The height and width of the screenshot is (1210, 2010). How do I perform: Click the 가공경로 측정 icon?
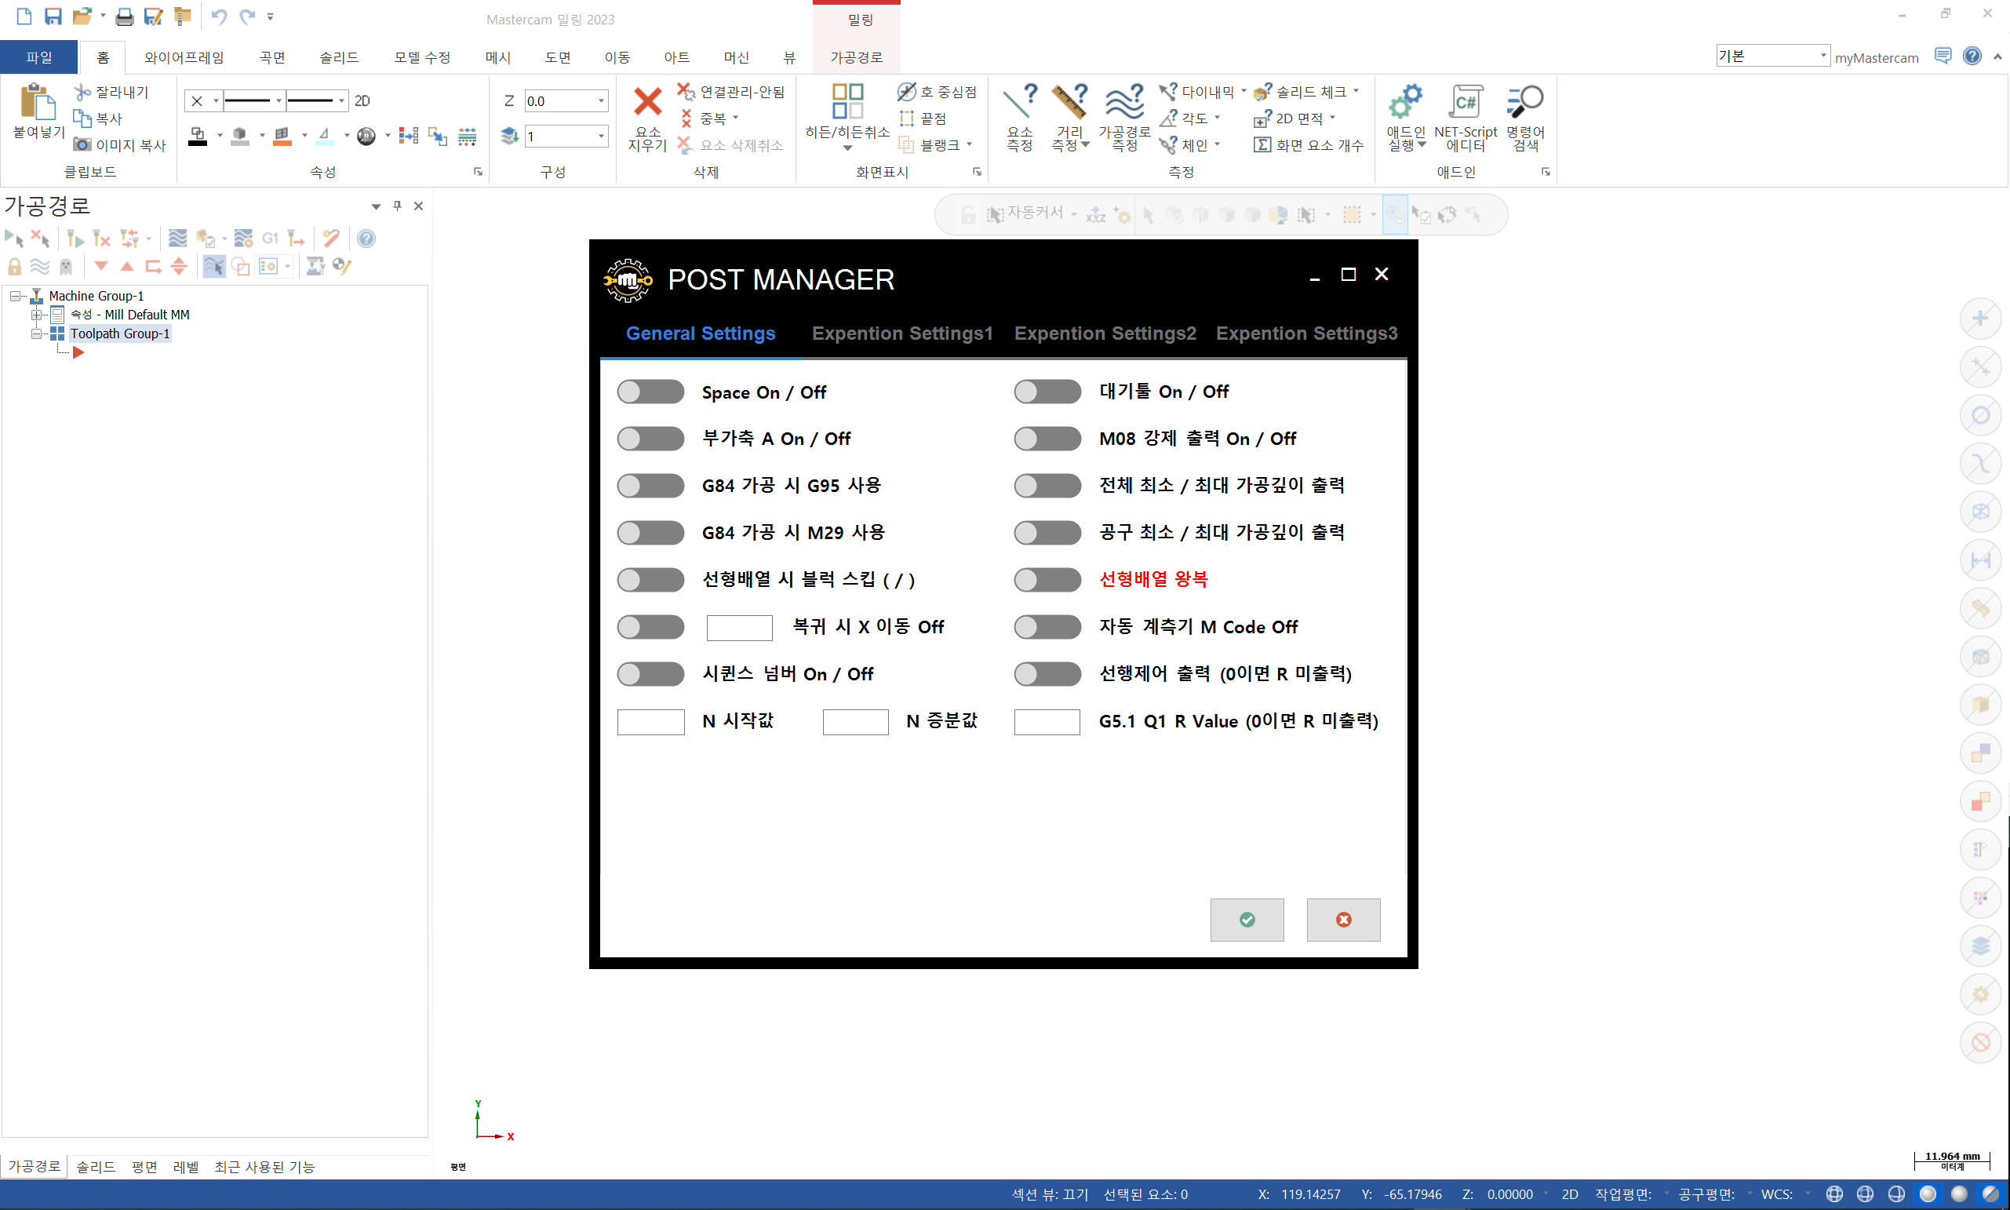[x=1124, y=103]
